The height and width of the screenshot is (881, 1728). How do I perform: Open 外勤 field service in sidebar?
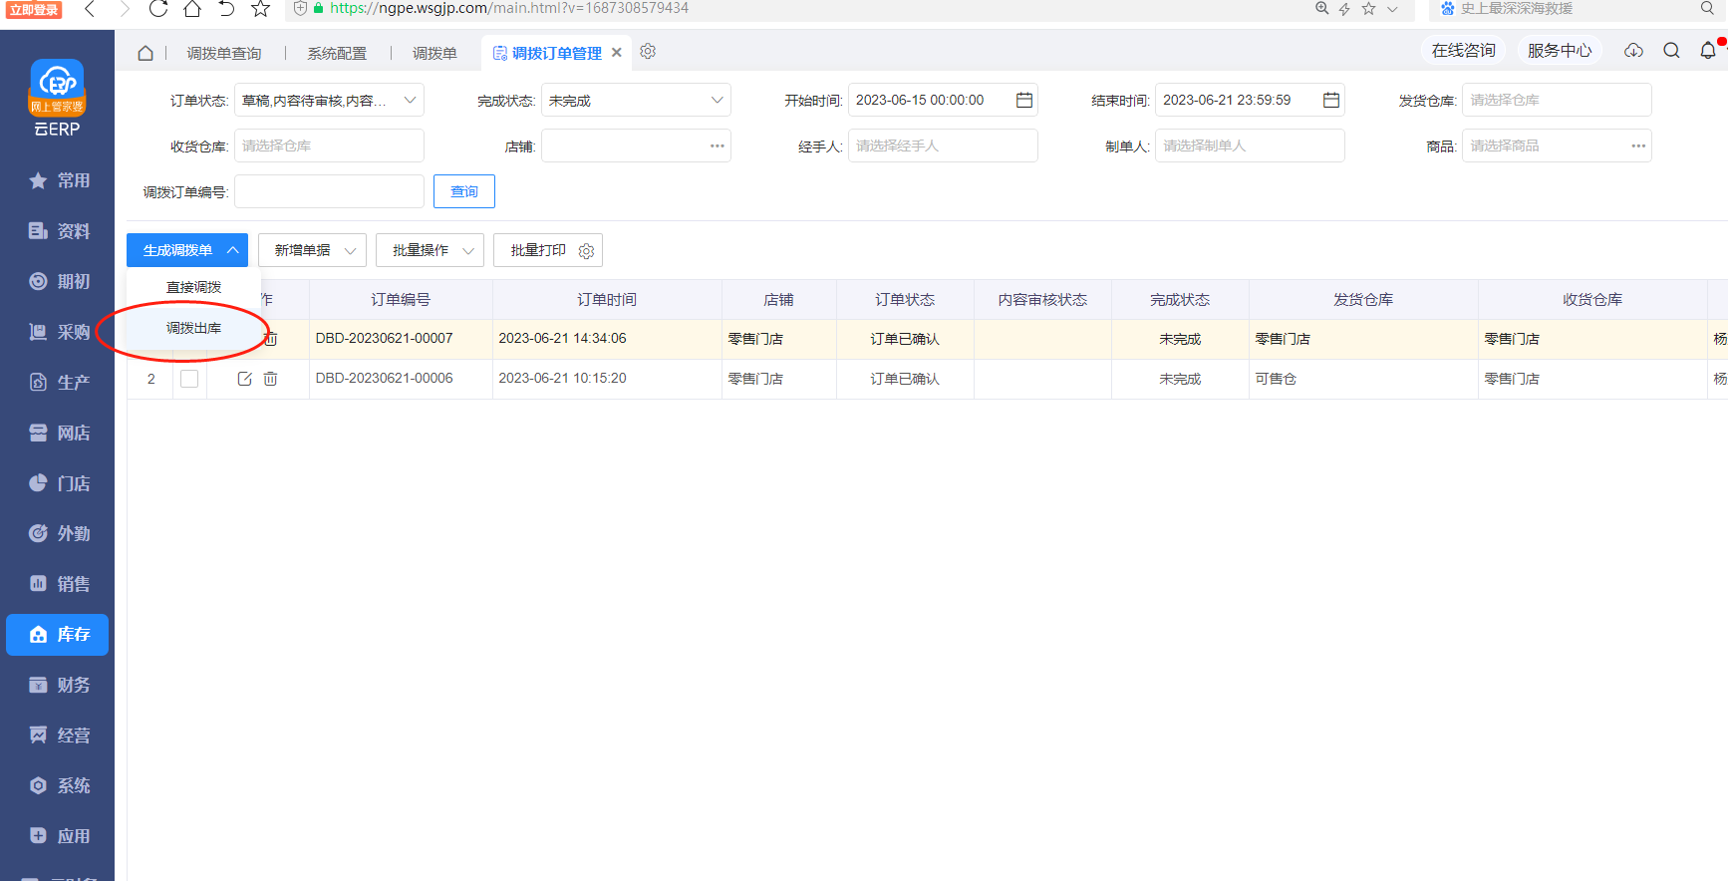(59, 533)
